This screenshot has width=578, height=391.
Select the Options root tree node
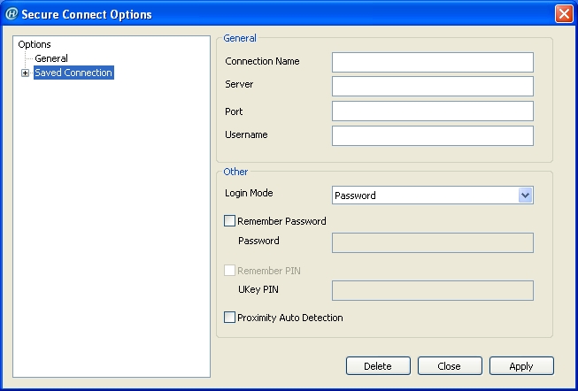[35, 44]
